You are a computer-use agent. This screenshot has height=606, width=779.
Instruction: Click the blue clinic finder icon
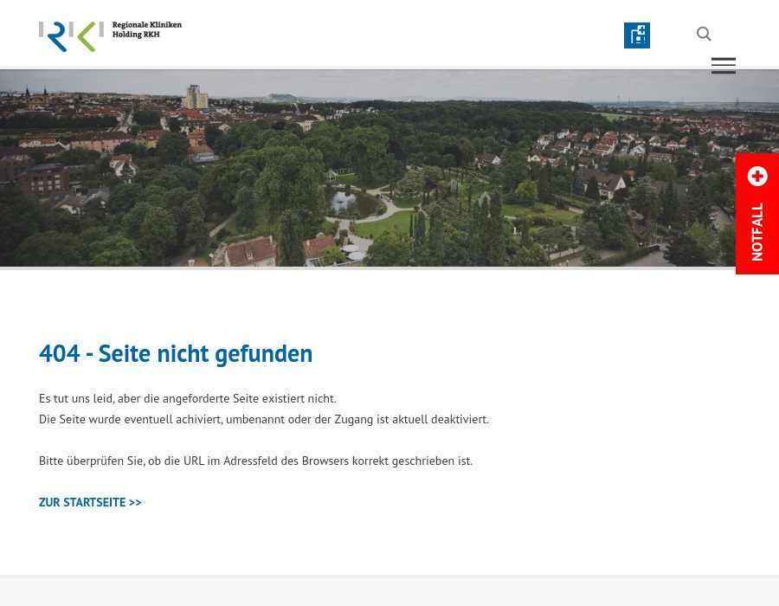pyautogui.click(x=637, y=35)
